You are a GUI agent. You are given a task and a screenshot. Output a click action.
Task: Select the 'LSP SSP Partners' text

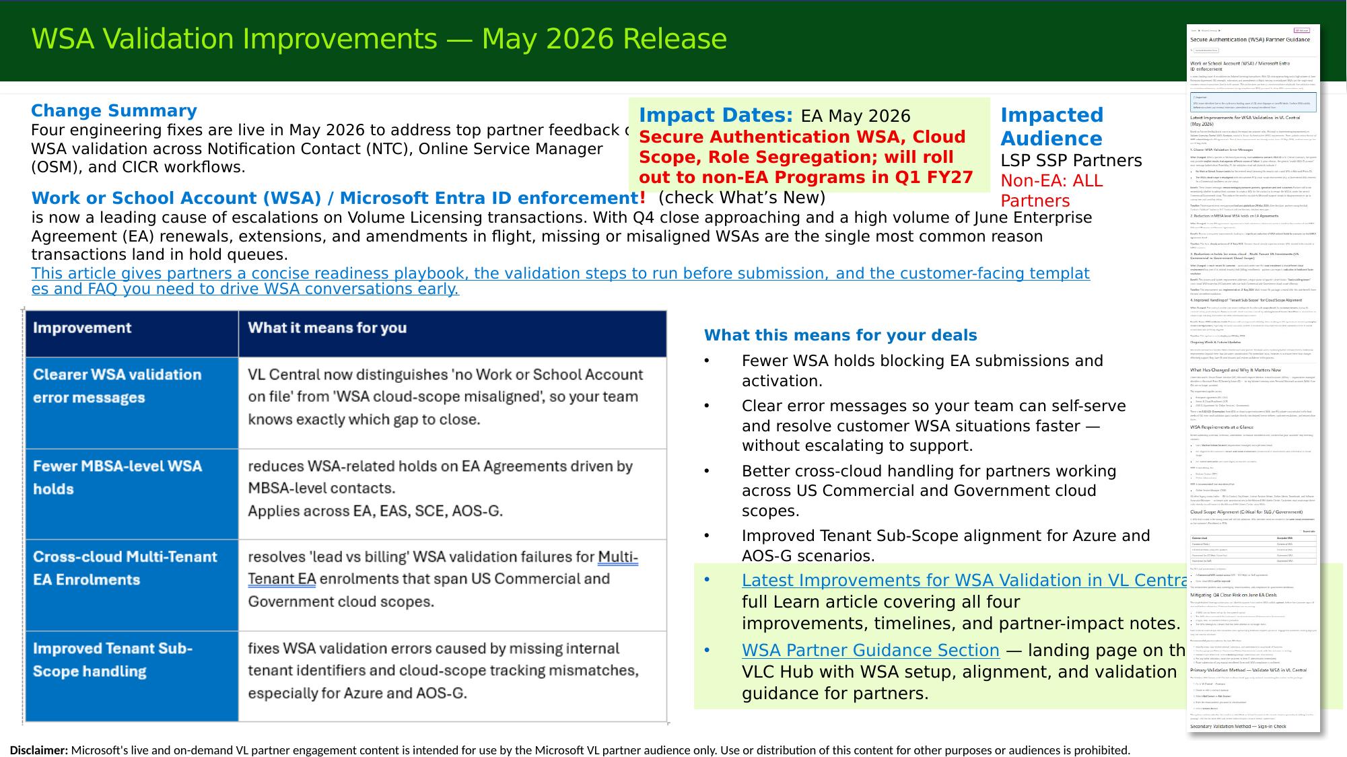click(x=1071, y=160)
